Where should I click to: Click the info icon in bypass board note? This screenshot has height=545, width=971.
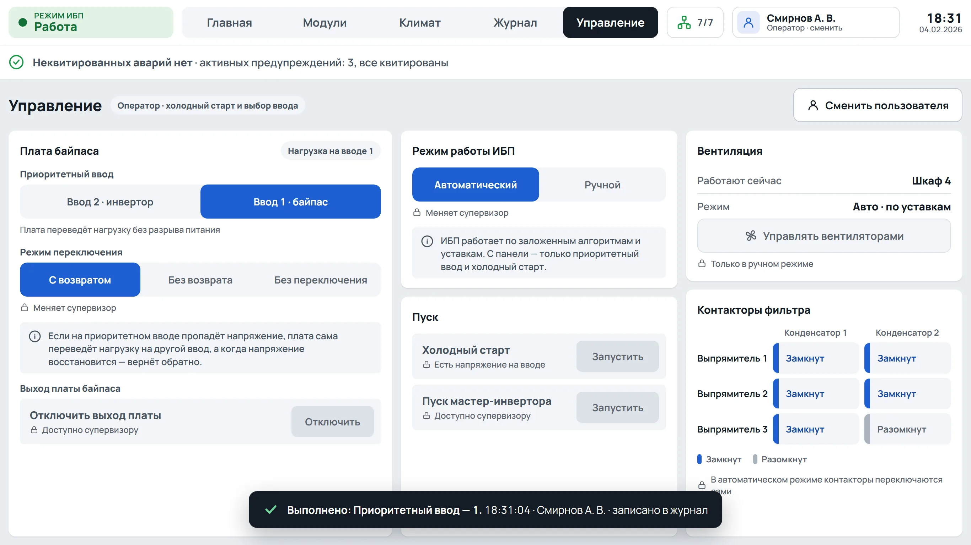pyautogui.click(x=35, y=336)
